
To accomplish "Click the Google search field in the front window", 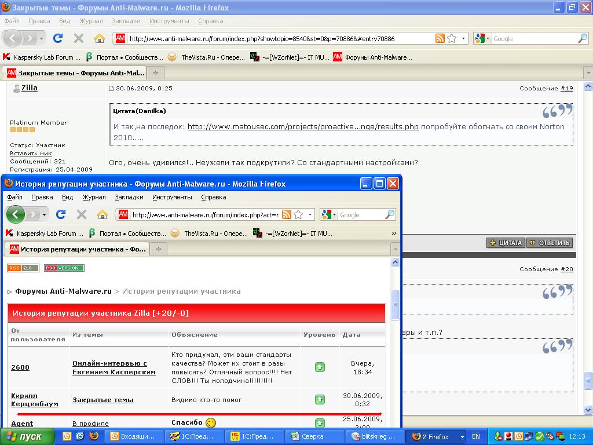I will [x=361, y=214].
